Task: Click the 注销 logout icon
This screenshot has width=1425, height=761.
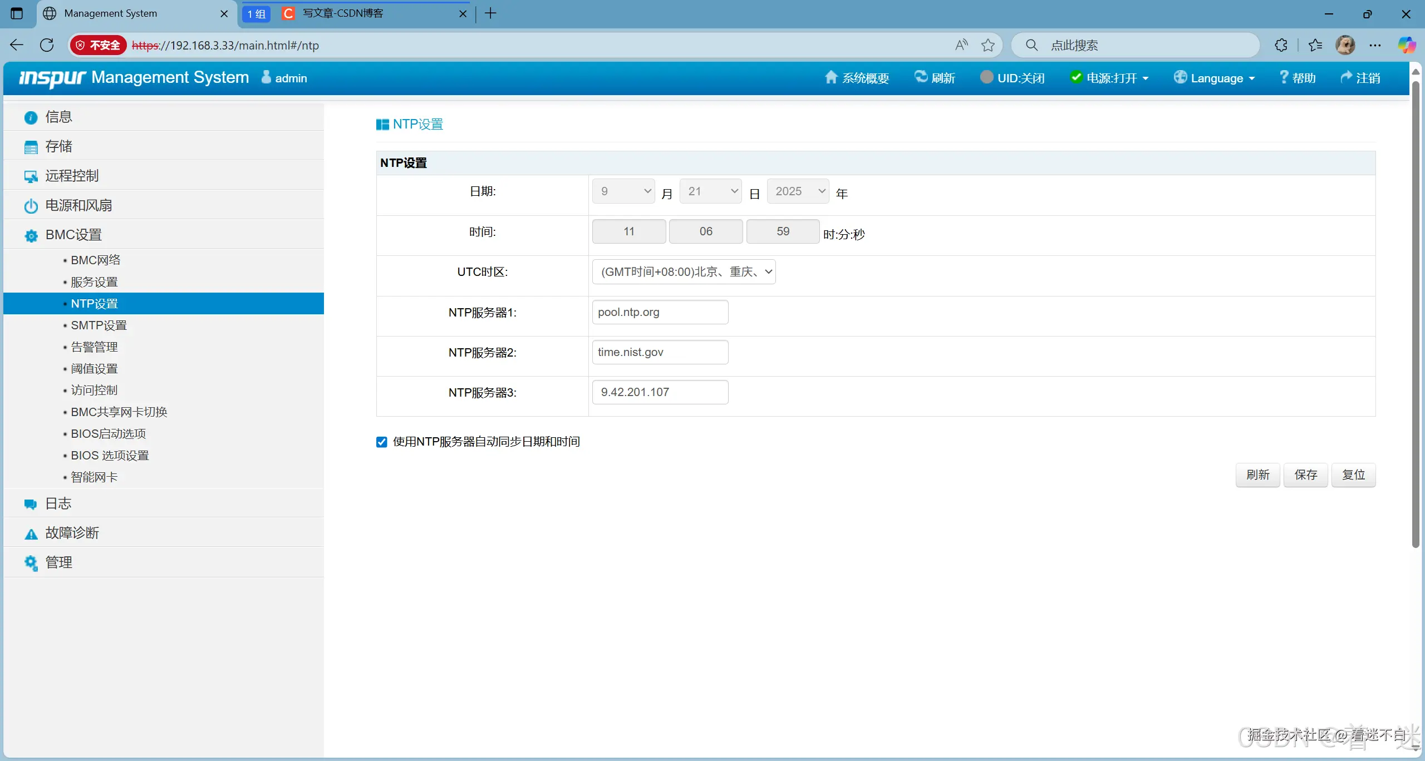Action: click(1361, 78)
